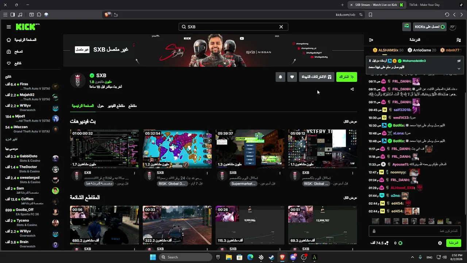Select the SXB Stream browser tab
Screen dimensions: 467x263
(376, 5)
